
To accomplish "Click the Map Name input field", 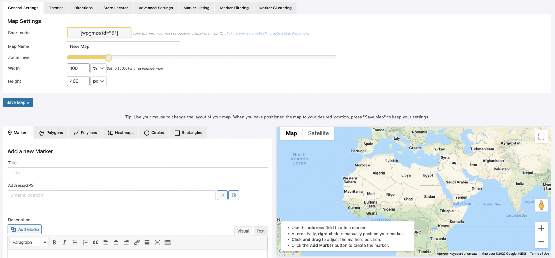I will tap(123, 46).
